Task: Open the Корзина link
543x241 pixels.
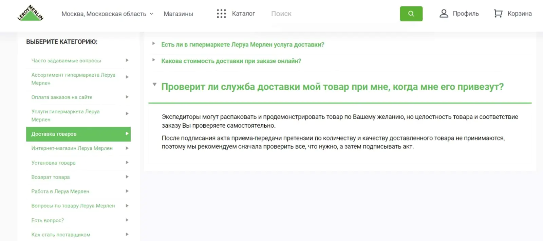Action: click(x=520, y=14)
